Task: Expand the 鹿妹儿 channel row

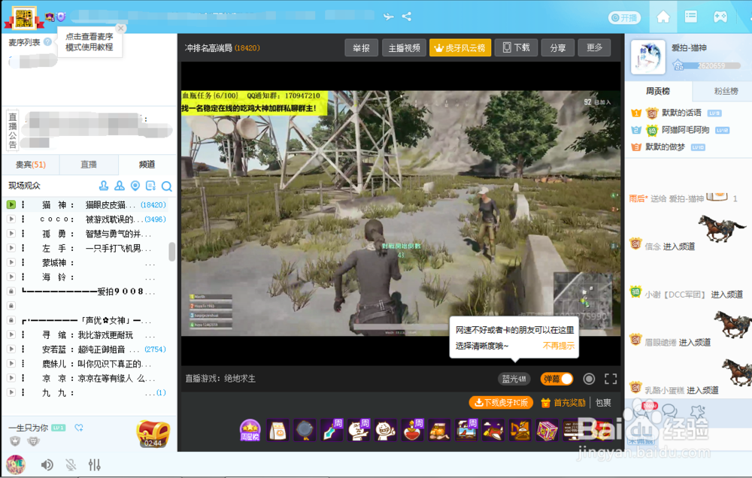Action: [11, 364]
